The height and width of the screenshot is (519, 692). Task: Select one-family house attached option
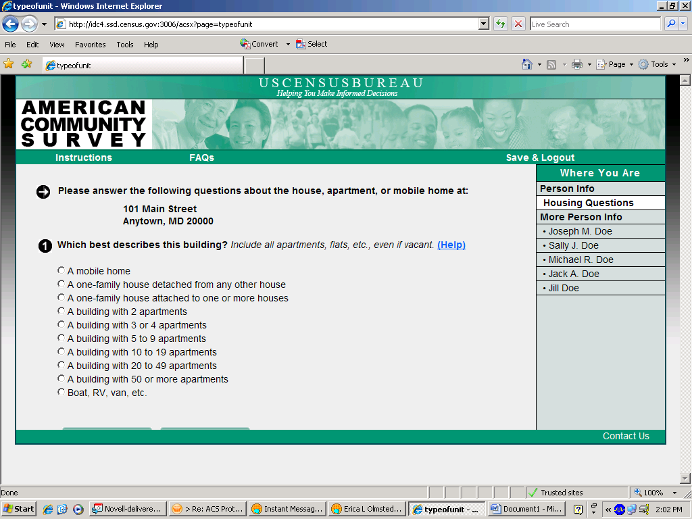[61, 297]
